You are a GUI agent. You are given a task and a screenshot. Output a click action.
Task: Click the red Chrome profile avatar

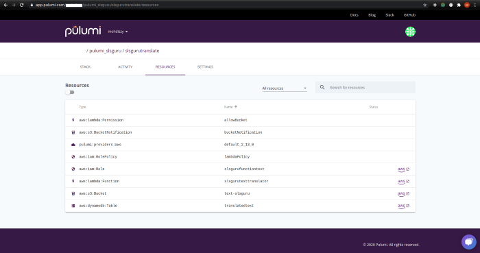[467, 5]
